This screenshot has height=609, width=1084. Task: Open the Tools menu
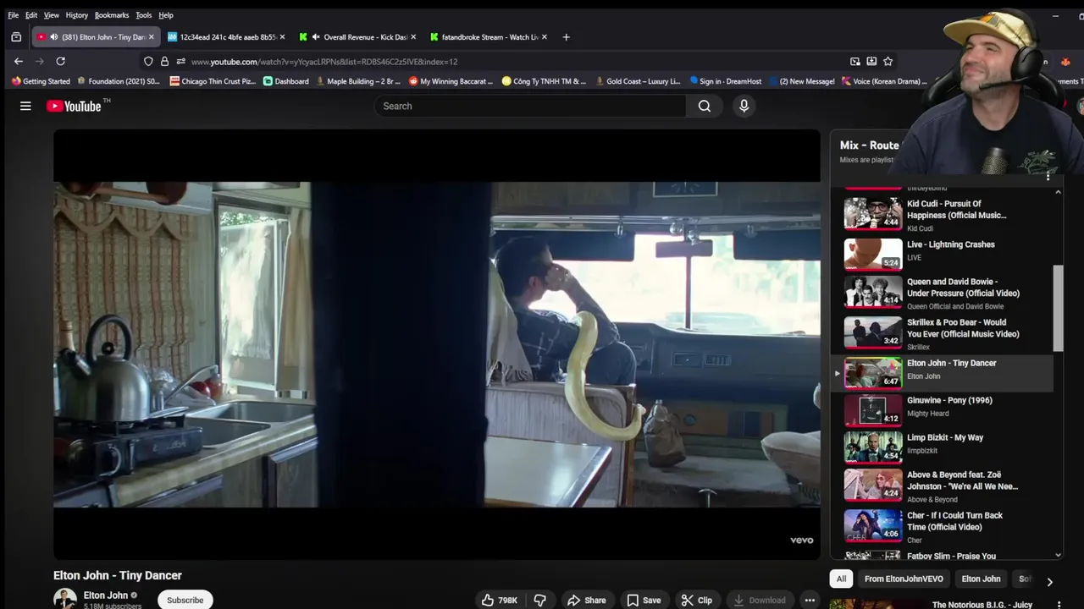tap(144, 15)
